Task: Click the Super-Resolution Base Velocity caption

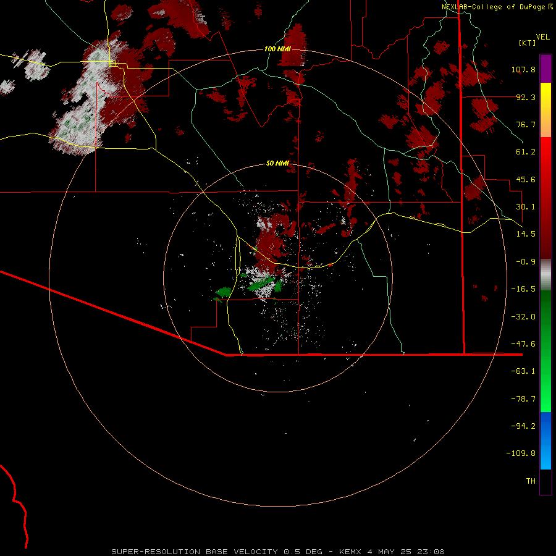Action: (277, 552)
